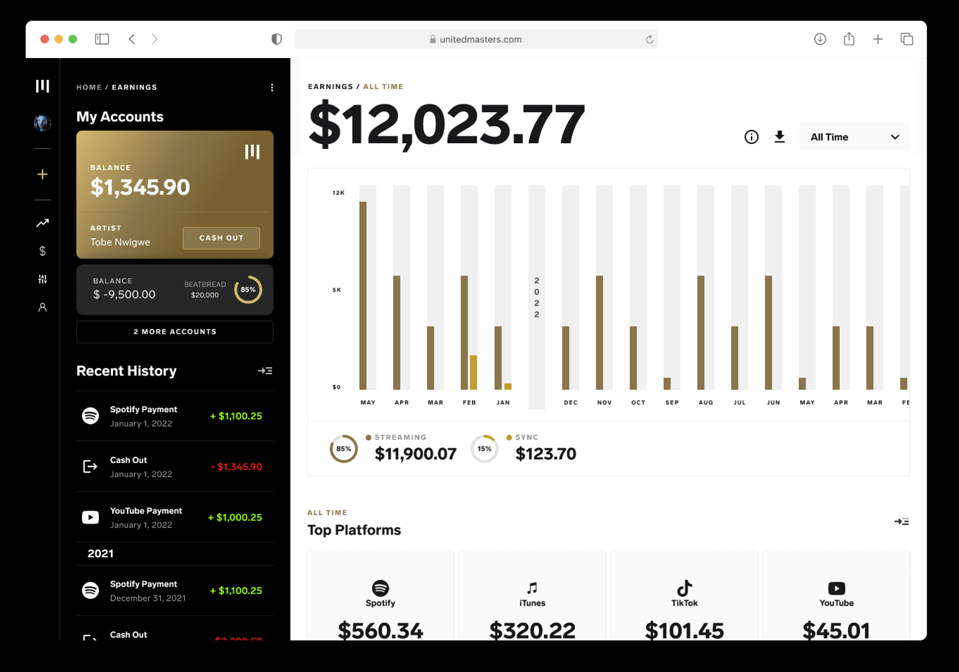Open the user profile avatar
The width and height of the screenshot is (959, 672).
[x=42, y=123]
